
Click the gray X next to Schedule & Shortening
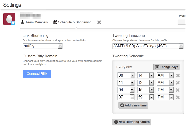coord(99,22)
